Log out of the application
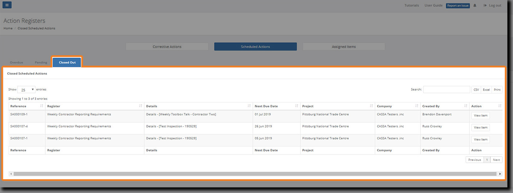513x193 pixels. [492, 6]
